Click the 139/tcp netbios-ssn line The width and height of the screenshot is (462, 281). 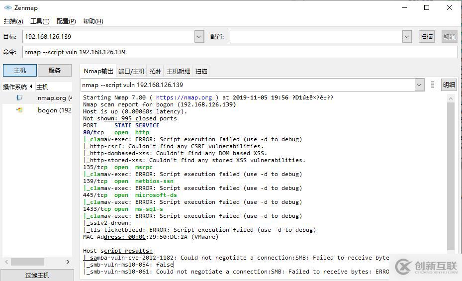pyautogui.click(x=128, y=181)
